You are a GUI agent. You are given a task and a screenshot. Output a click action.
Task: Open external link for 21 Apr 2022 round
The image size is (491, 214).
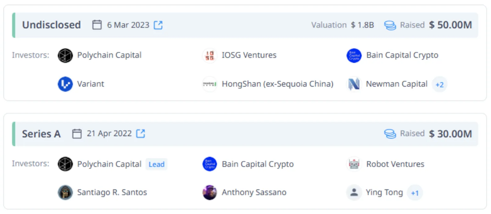141,133
